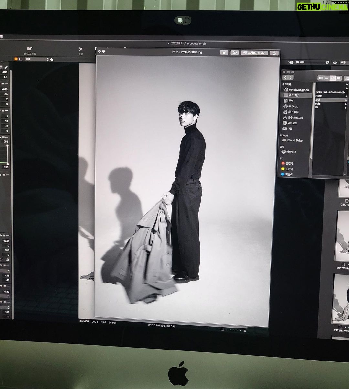Click the value field showing -10.21
Image resolution: width=349 pixels, height=389 pixels.
click(6, 241)
